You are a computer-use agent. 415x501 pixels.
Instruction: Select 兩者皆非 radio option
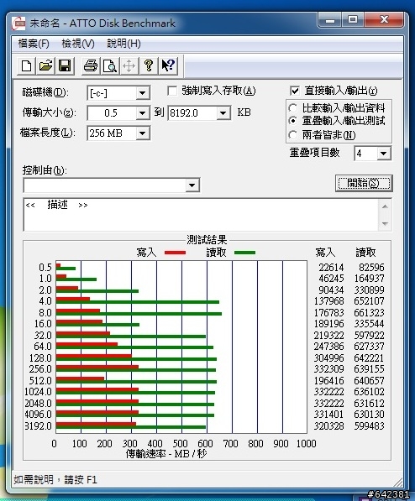[292, 135]
